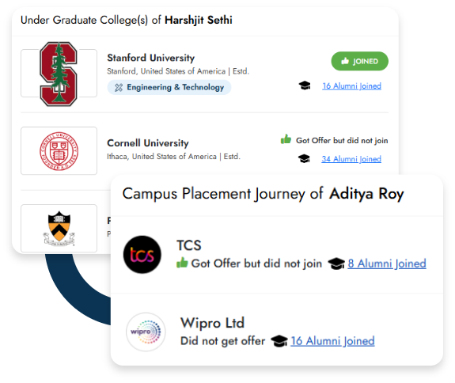Click graduation cap icon beside Stanford alumni link
Viewport: 455px width, 383px height.
[x=305, y=85]
